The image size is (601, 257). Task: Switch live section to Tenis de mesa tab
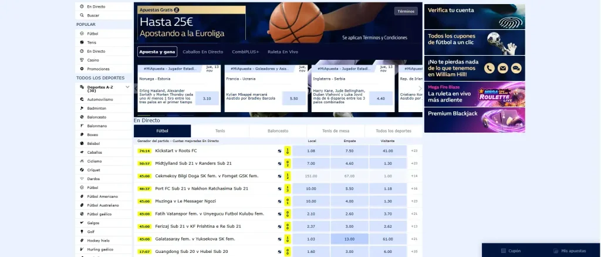click(x=336, y=131)
